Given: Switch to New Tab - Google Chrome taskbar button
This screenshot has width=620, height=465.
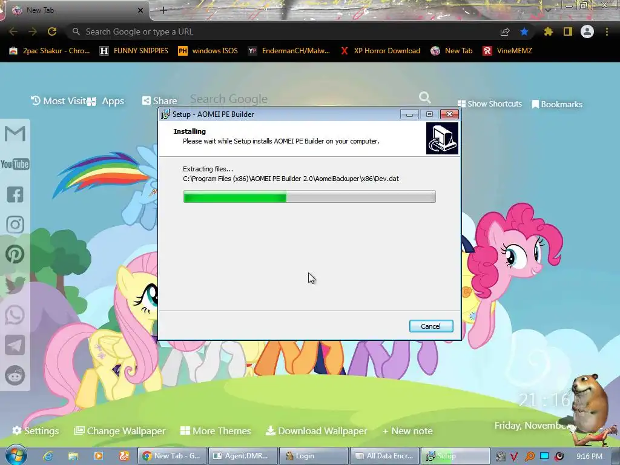Looking at the screenshot, I should point(171,456).
